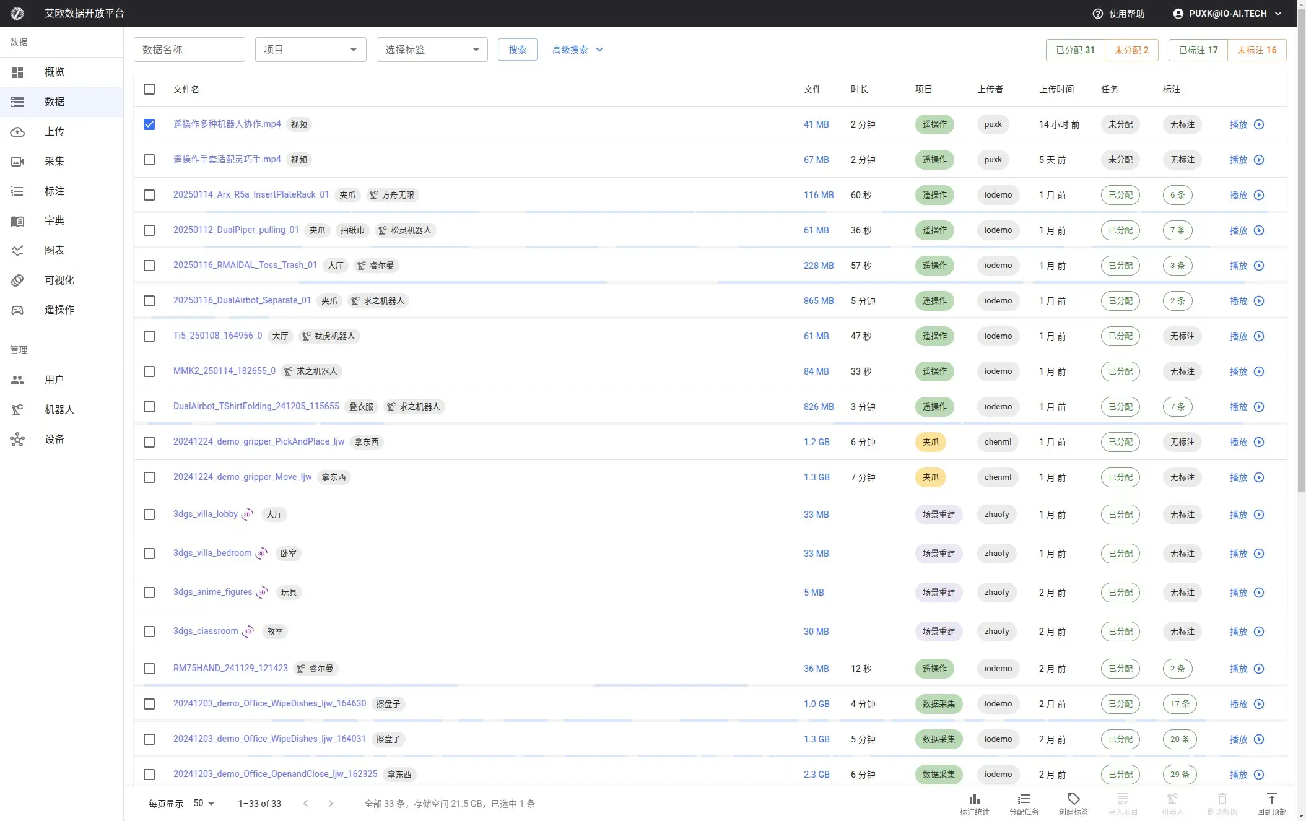Click the 标注统计 bar chart icon

(x=974, y=799)
